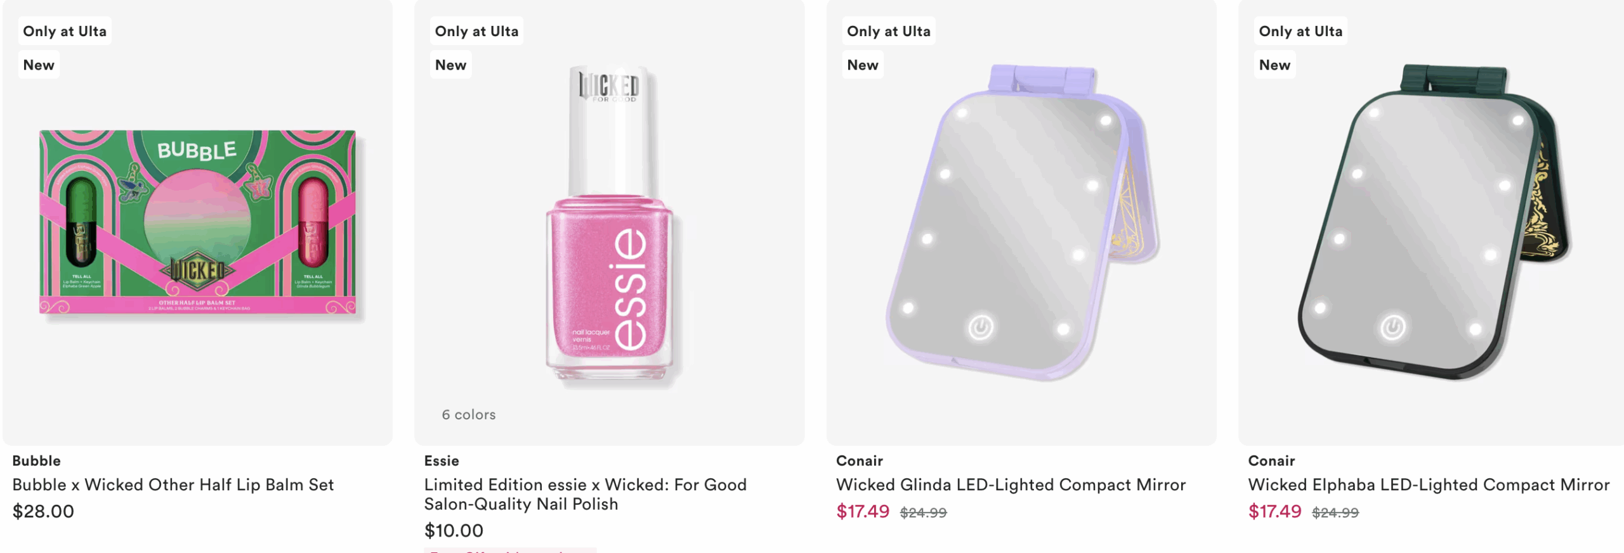Click the 6 colors label on essie polish

pyautogui.click(x=469, y=414)
